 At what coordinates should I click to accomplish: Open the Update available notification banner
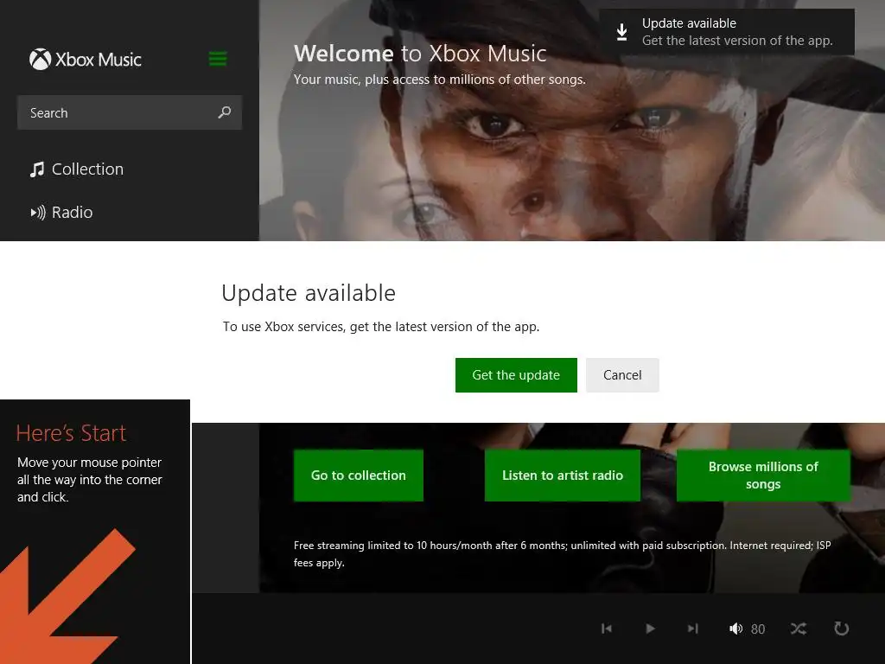[726, 32]
